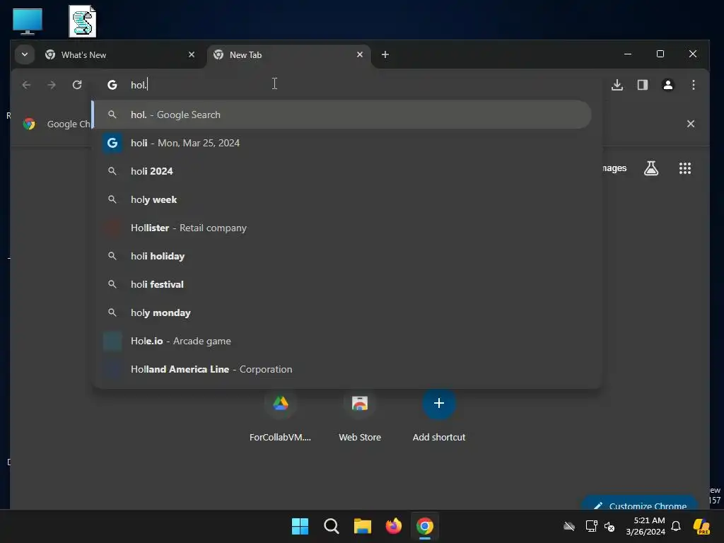Choose 'Hole.io - Arcade game' suggestion
Viewport: 724px width, 543px height.
click(341, 341)
